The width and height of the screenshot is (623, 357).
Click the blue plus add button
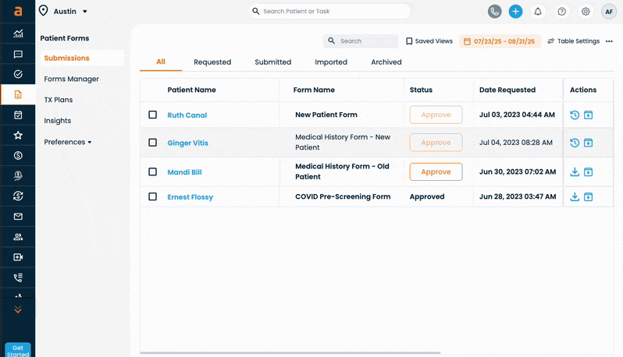pos(515,12)
